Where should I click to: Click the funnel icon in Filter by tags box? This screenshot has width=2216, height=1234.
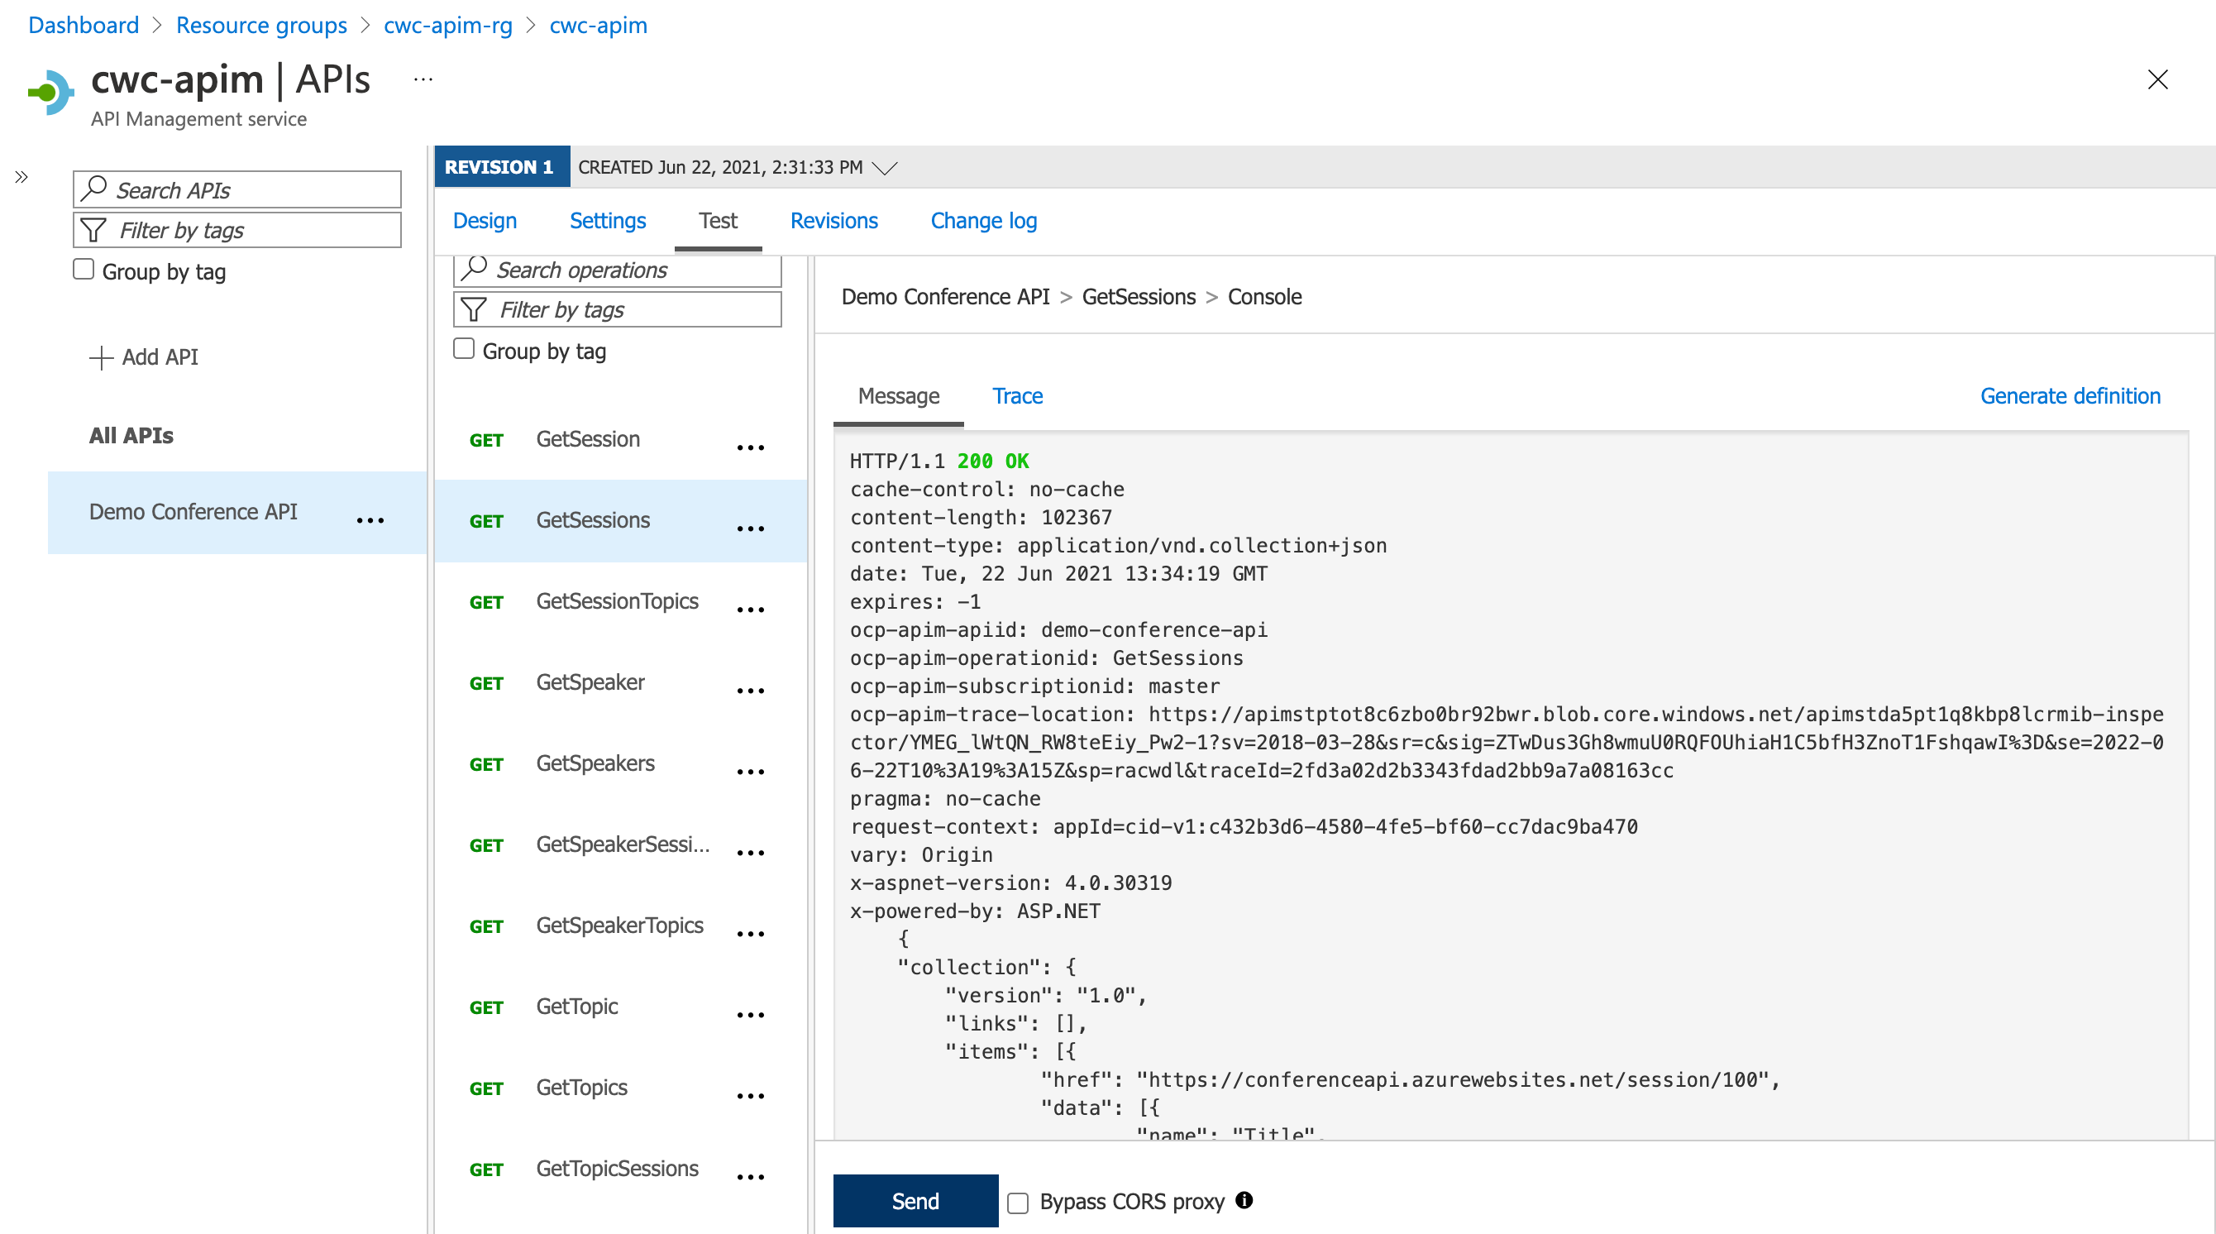[x=93, y=230]
